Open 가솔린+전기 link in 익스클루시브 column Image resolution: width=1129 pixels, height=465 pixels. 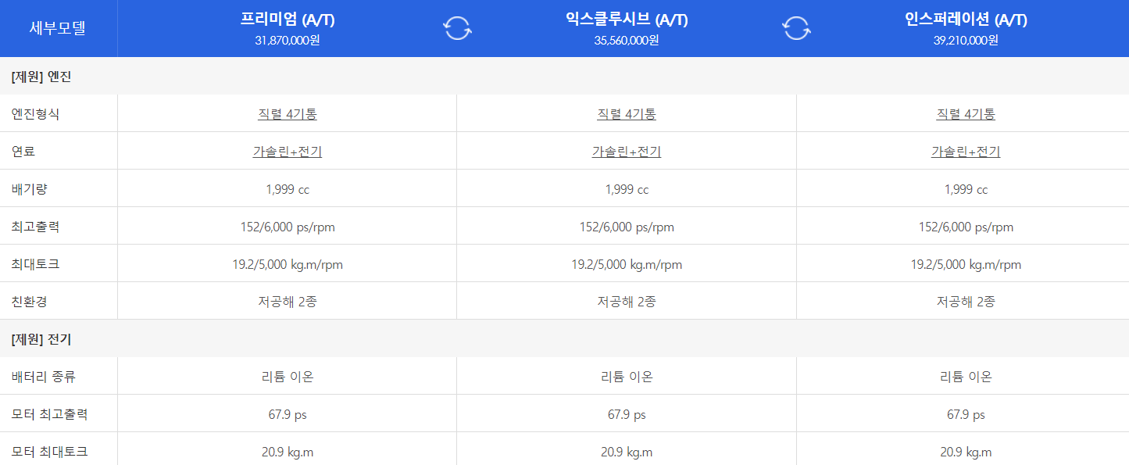pos(627,152)
